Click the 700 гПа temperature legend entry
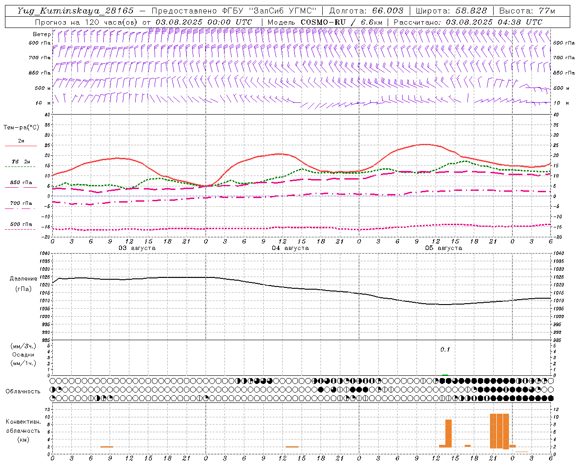This screenshot has width=577, height=462. tap(21, 205)
